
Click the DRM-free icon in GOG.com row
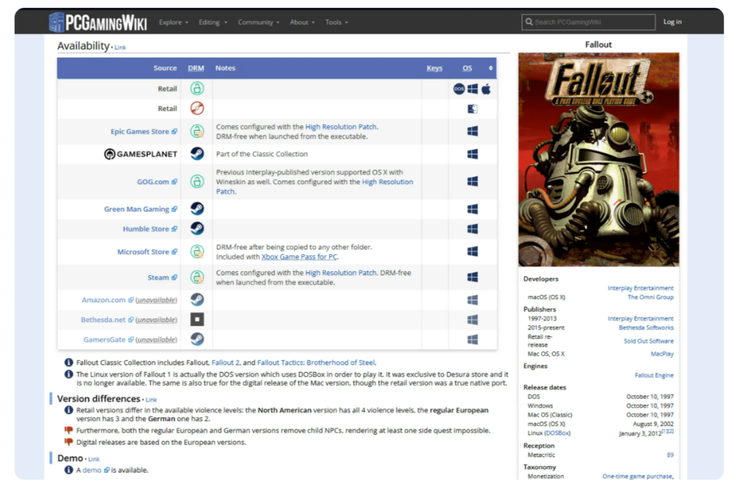click(197, 181)
